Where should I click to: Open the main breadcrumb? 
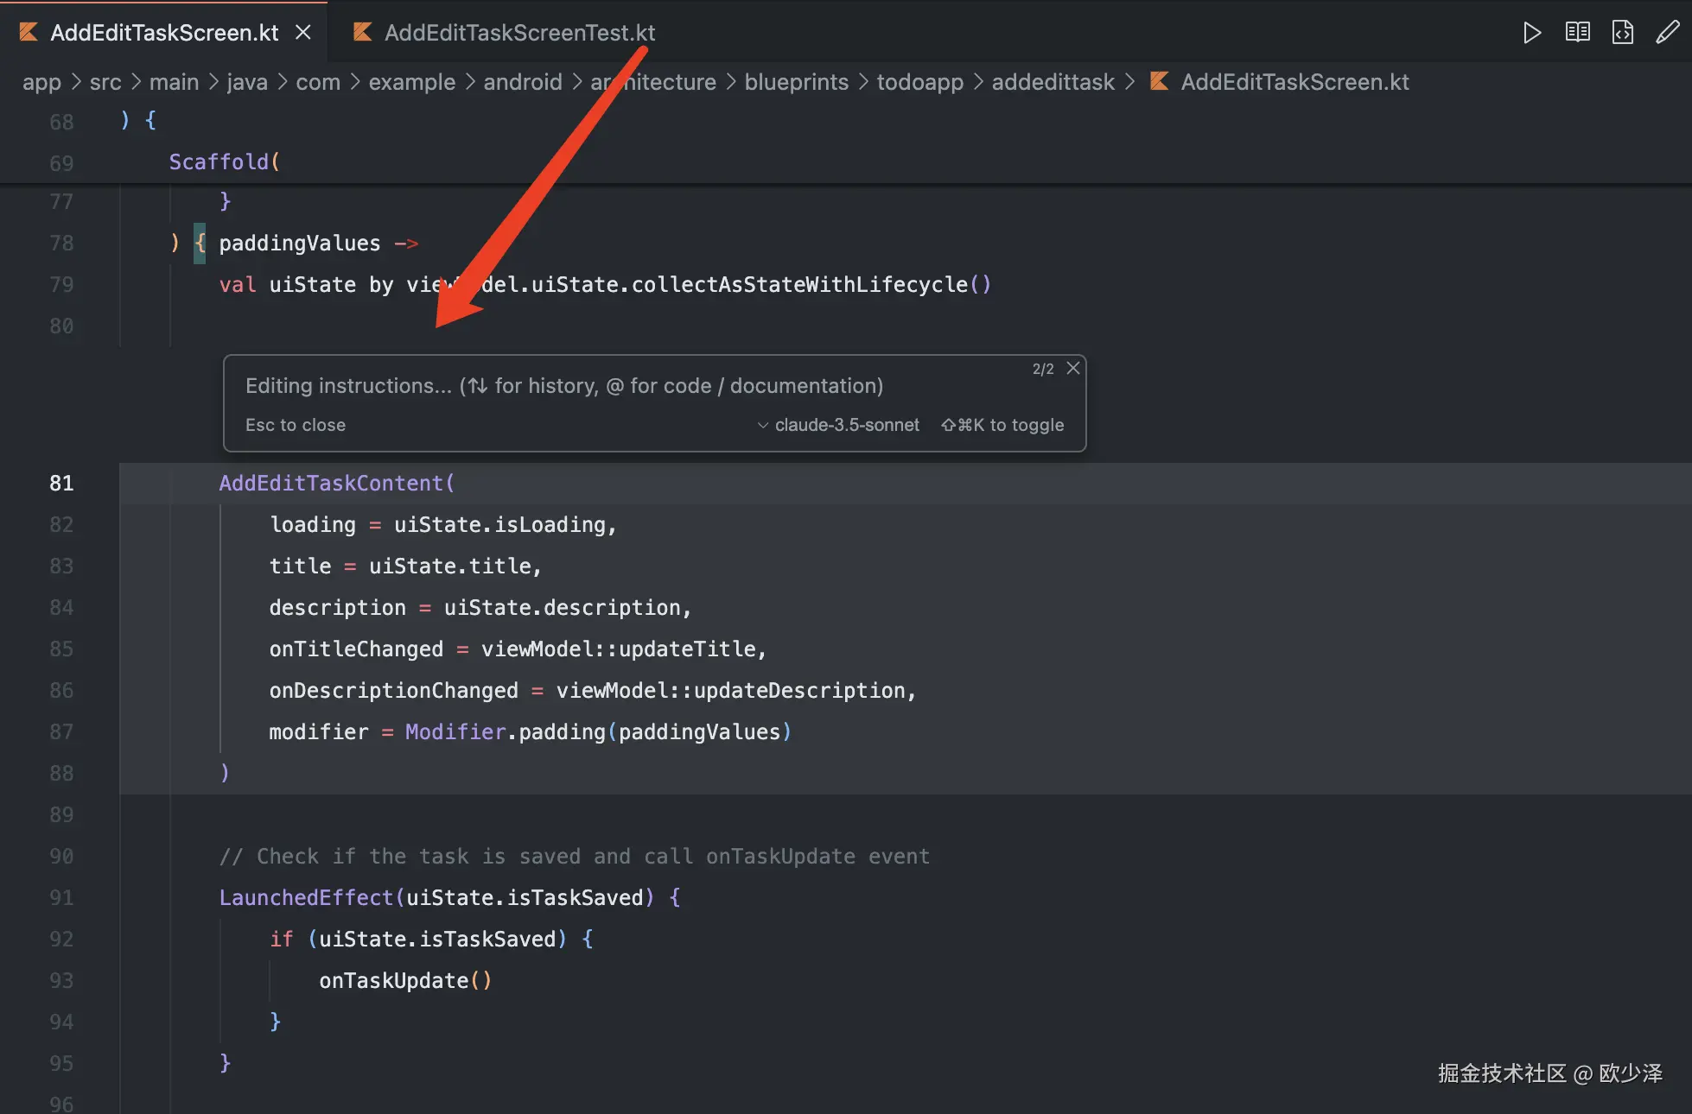(174, 82)
